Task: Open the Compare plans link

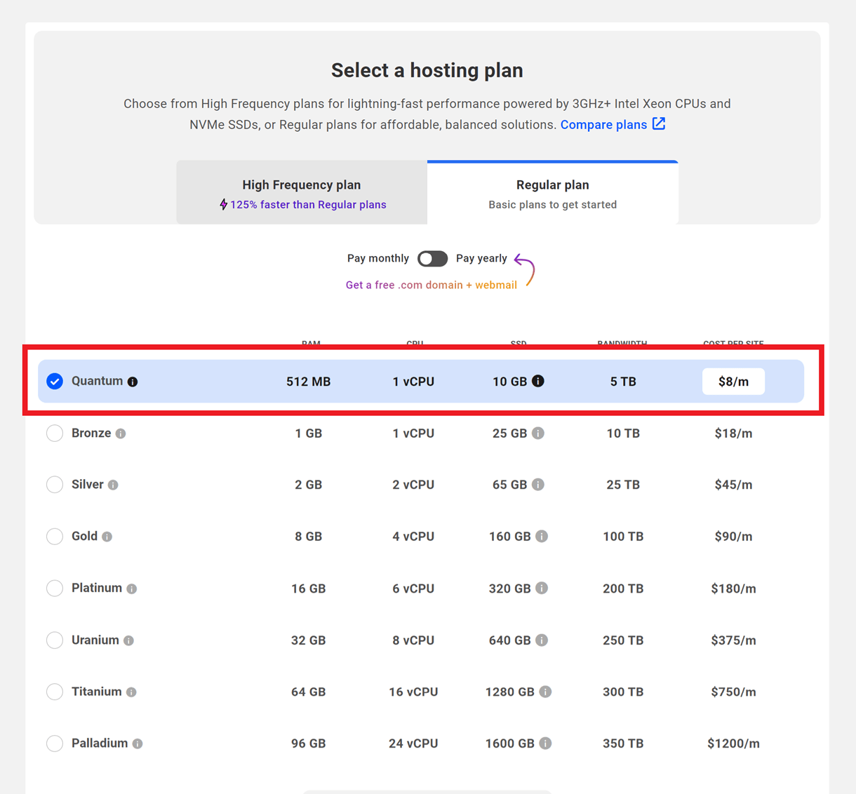Action: pyautogui.click(x=603, y=124)
